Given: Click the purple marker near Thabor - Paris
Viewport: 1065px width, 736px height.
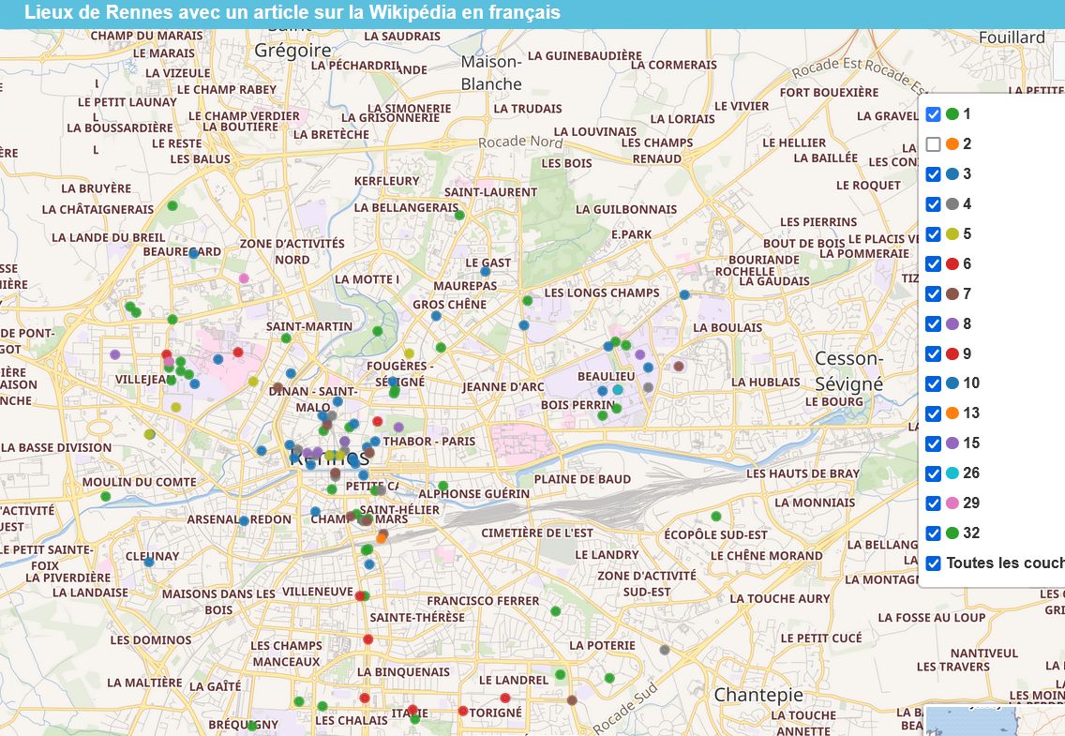Looking at the screenshot, I should (x=398, y=428).
